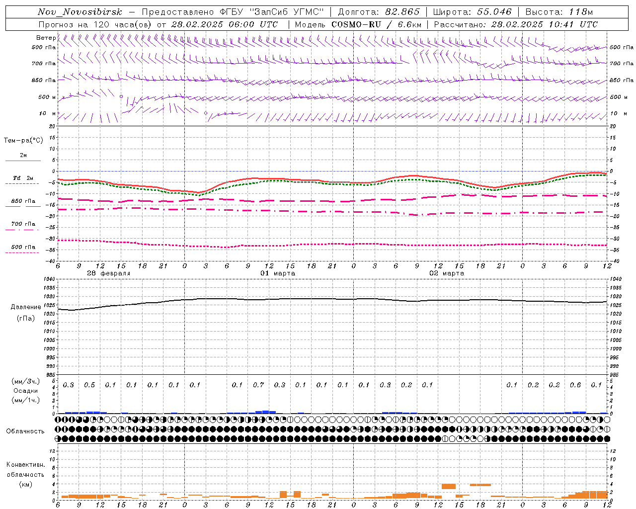
Task: Click the 'Td 2м' dew point legend entry
Action: coord(23,178)
